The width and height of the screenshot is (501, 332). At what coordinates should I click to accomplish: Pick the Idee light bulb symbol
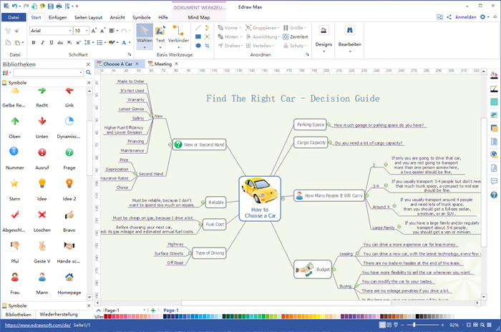(x=42, y=185)
